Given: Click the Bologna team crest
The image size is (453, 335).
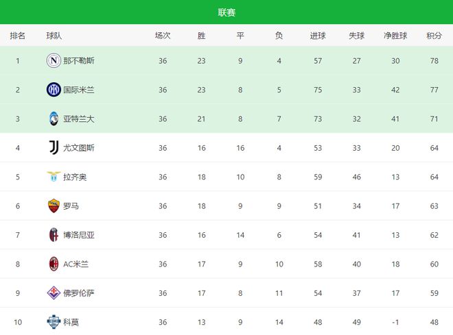Looking at the screenshot, I should 54,235.
